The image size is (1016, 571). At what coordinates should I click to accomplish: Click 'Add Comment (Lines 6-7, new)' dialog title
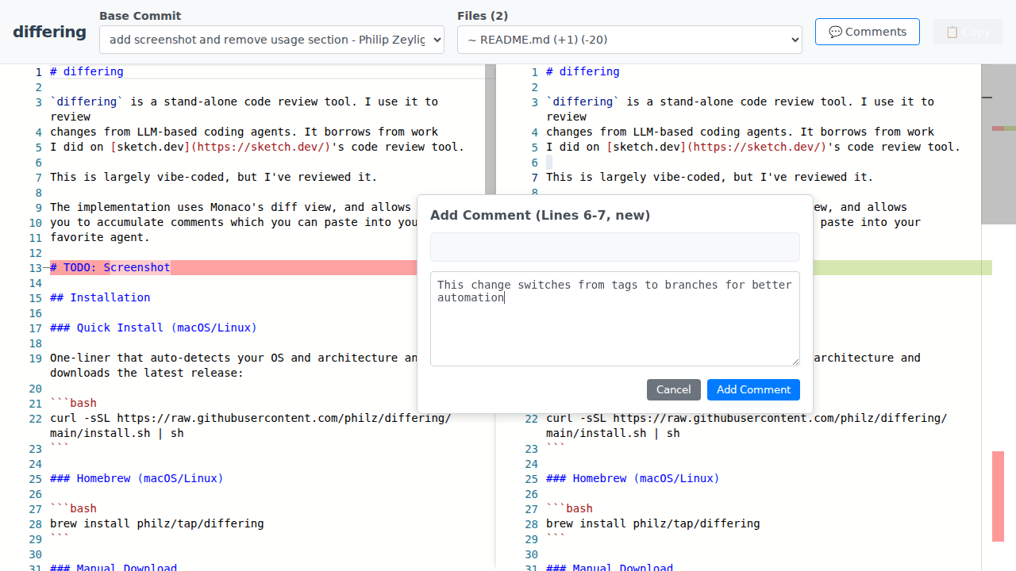click(x=540, y=215)
